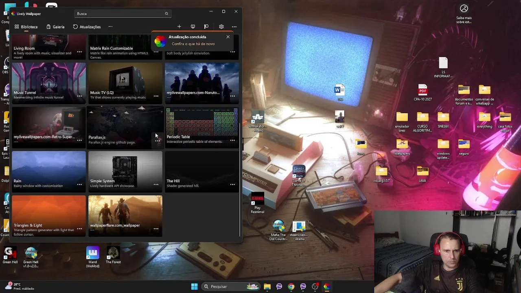The image size is (521, 293).
Task: Open the add wallpaper plus icon
Action: (x=179, y=27)
